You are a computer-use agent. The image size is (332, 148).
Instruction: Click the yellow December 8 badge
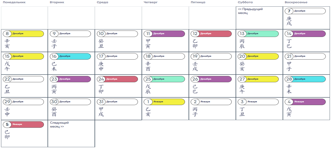[x=23, y=34]
